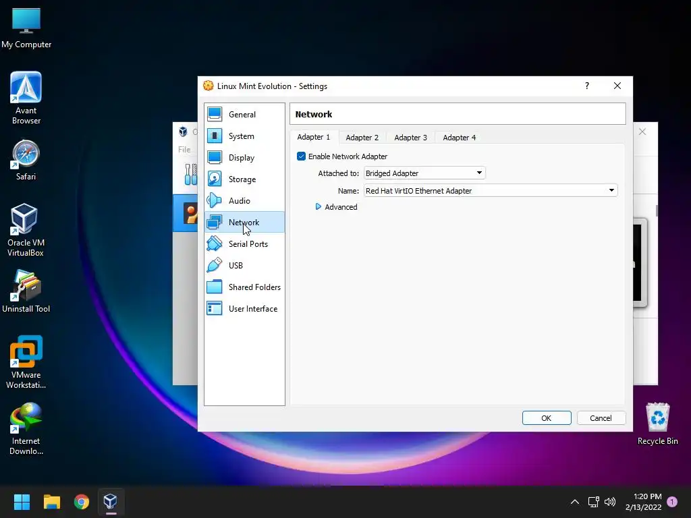Open the notification count badge
The height and width of the screenshot is (518, 691).
click(672, 502)
